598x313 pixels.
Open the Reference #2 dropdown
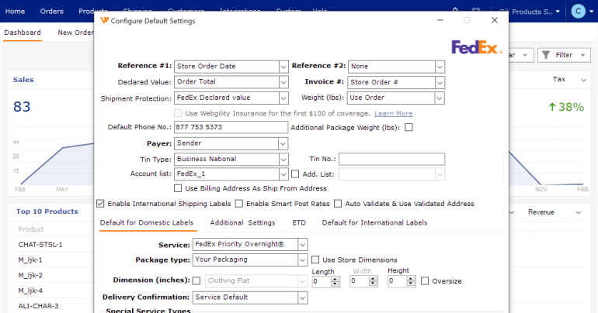[x=440, y=67]
